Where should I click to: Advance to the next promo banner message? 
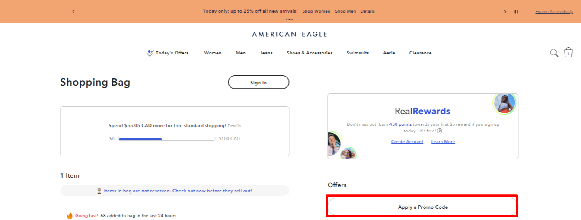[505, 12]
